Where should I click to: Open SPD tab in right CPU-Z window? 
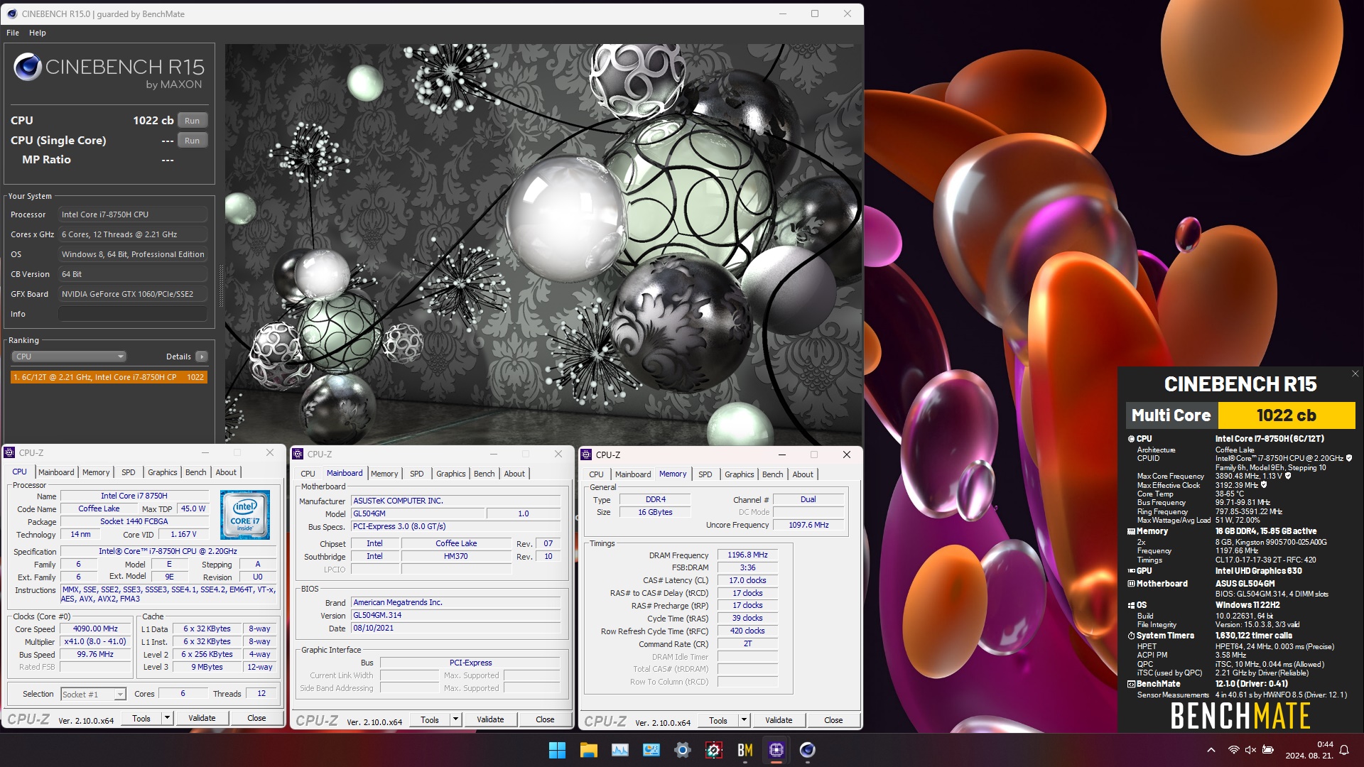point(705,474)
